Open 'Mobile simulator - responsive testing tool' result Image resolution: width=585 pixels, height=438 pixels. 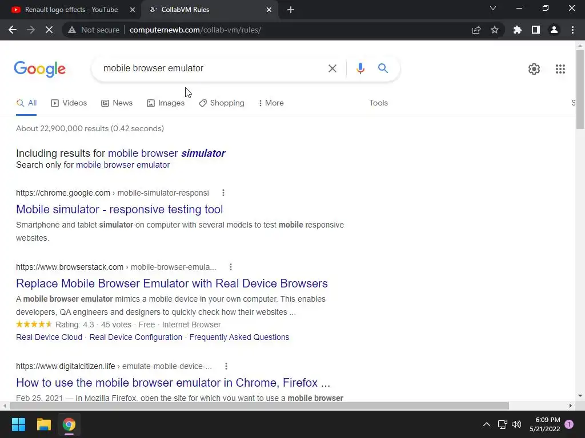click(x=119, y=209)
